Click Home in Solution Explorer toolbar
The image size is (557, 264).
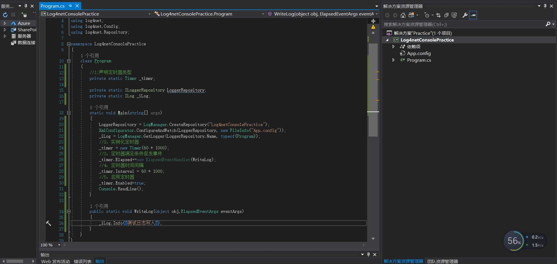click(403, 15)
